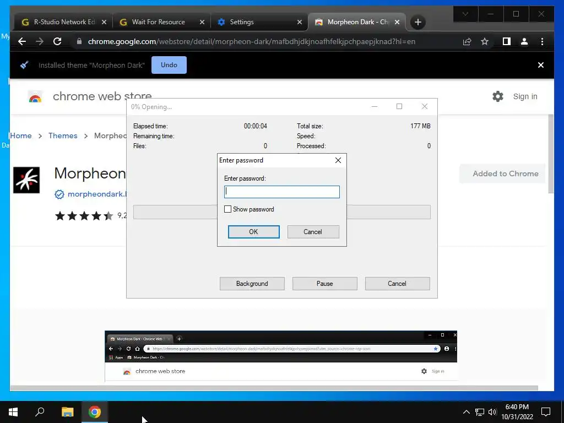564x423 pixels.
Task: Close the Morpheon Dark tab
Action: (x=397, y=22)
